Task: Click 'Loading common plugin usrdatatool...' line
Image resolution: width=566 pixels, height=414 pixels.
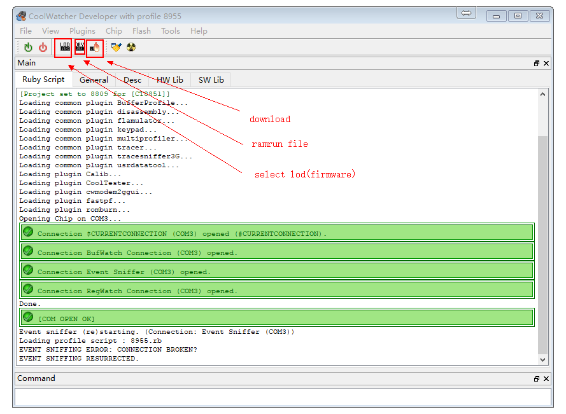Action: pos(99,165)
